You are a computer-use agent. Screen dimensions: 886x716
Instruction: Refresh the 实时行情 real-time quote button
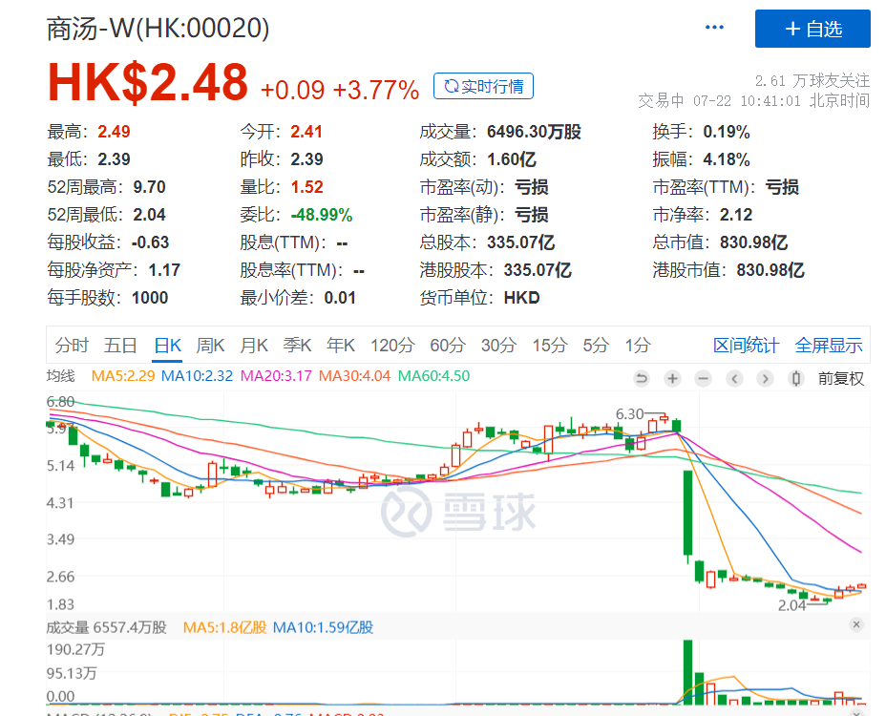483,86
